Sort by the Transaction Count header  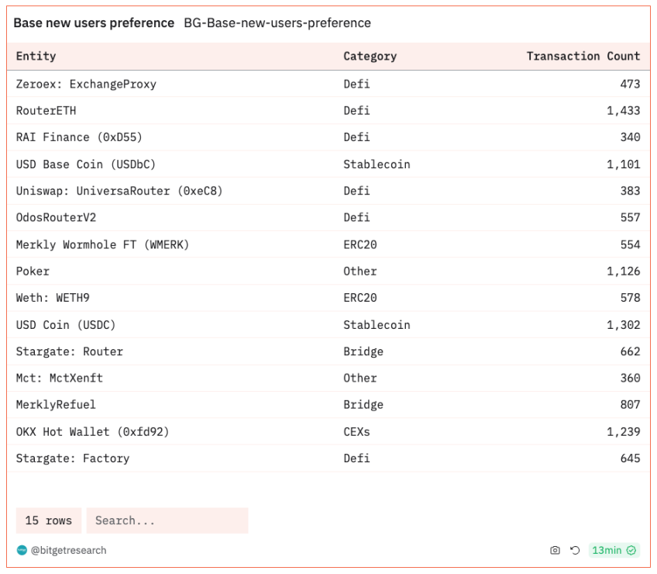(x=583, y=56)
